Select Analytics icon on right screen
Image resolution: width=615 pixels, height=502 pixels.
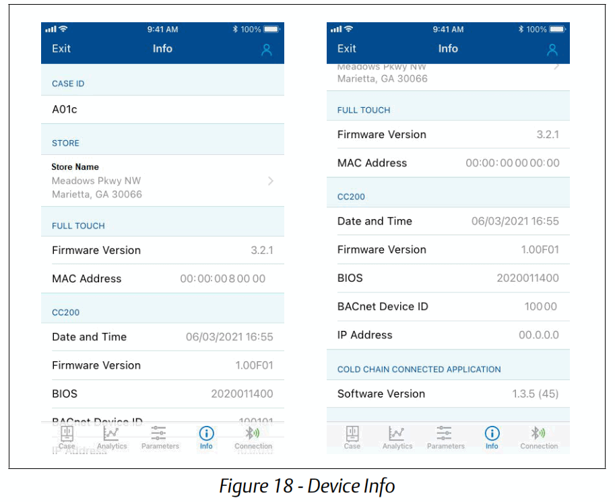397,435
